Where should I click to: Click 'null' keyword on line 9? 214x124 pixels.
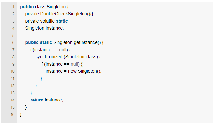pyautogui.click(x=74, y=64)
